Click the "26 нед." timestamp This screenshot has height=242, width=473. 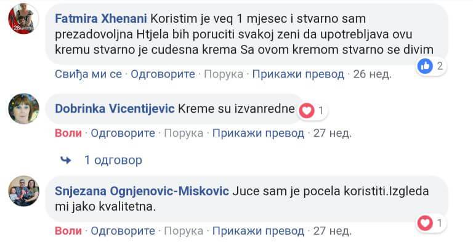pos(372,74)
